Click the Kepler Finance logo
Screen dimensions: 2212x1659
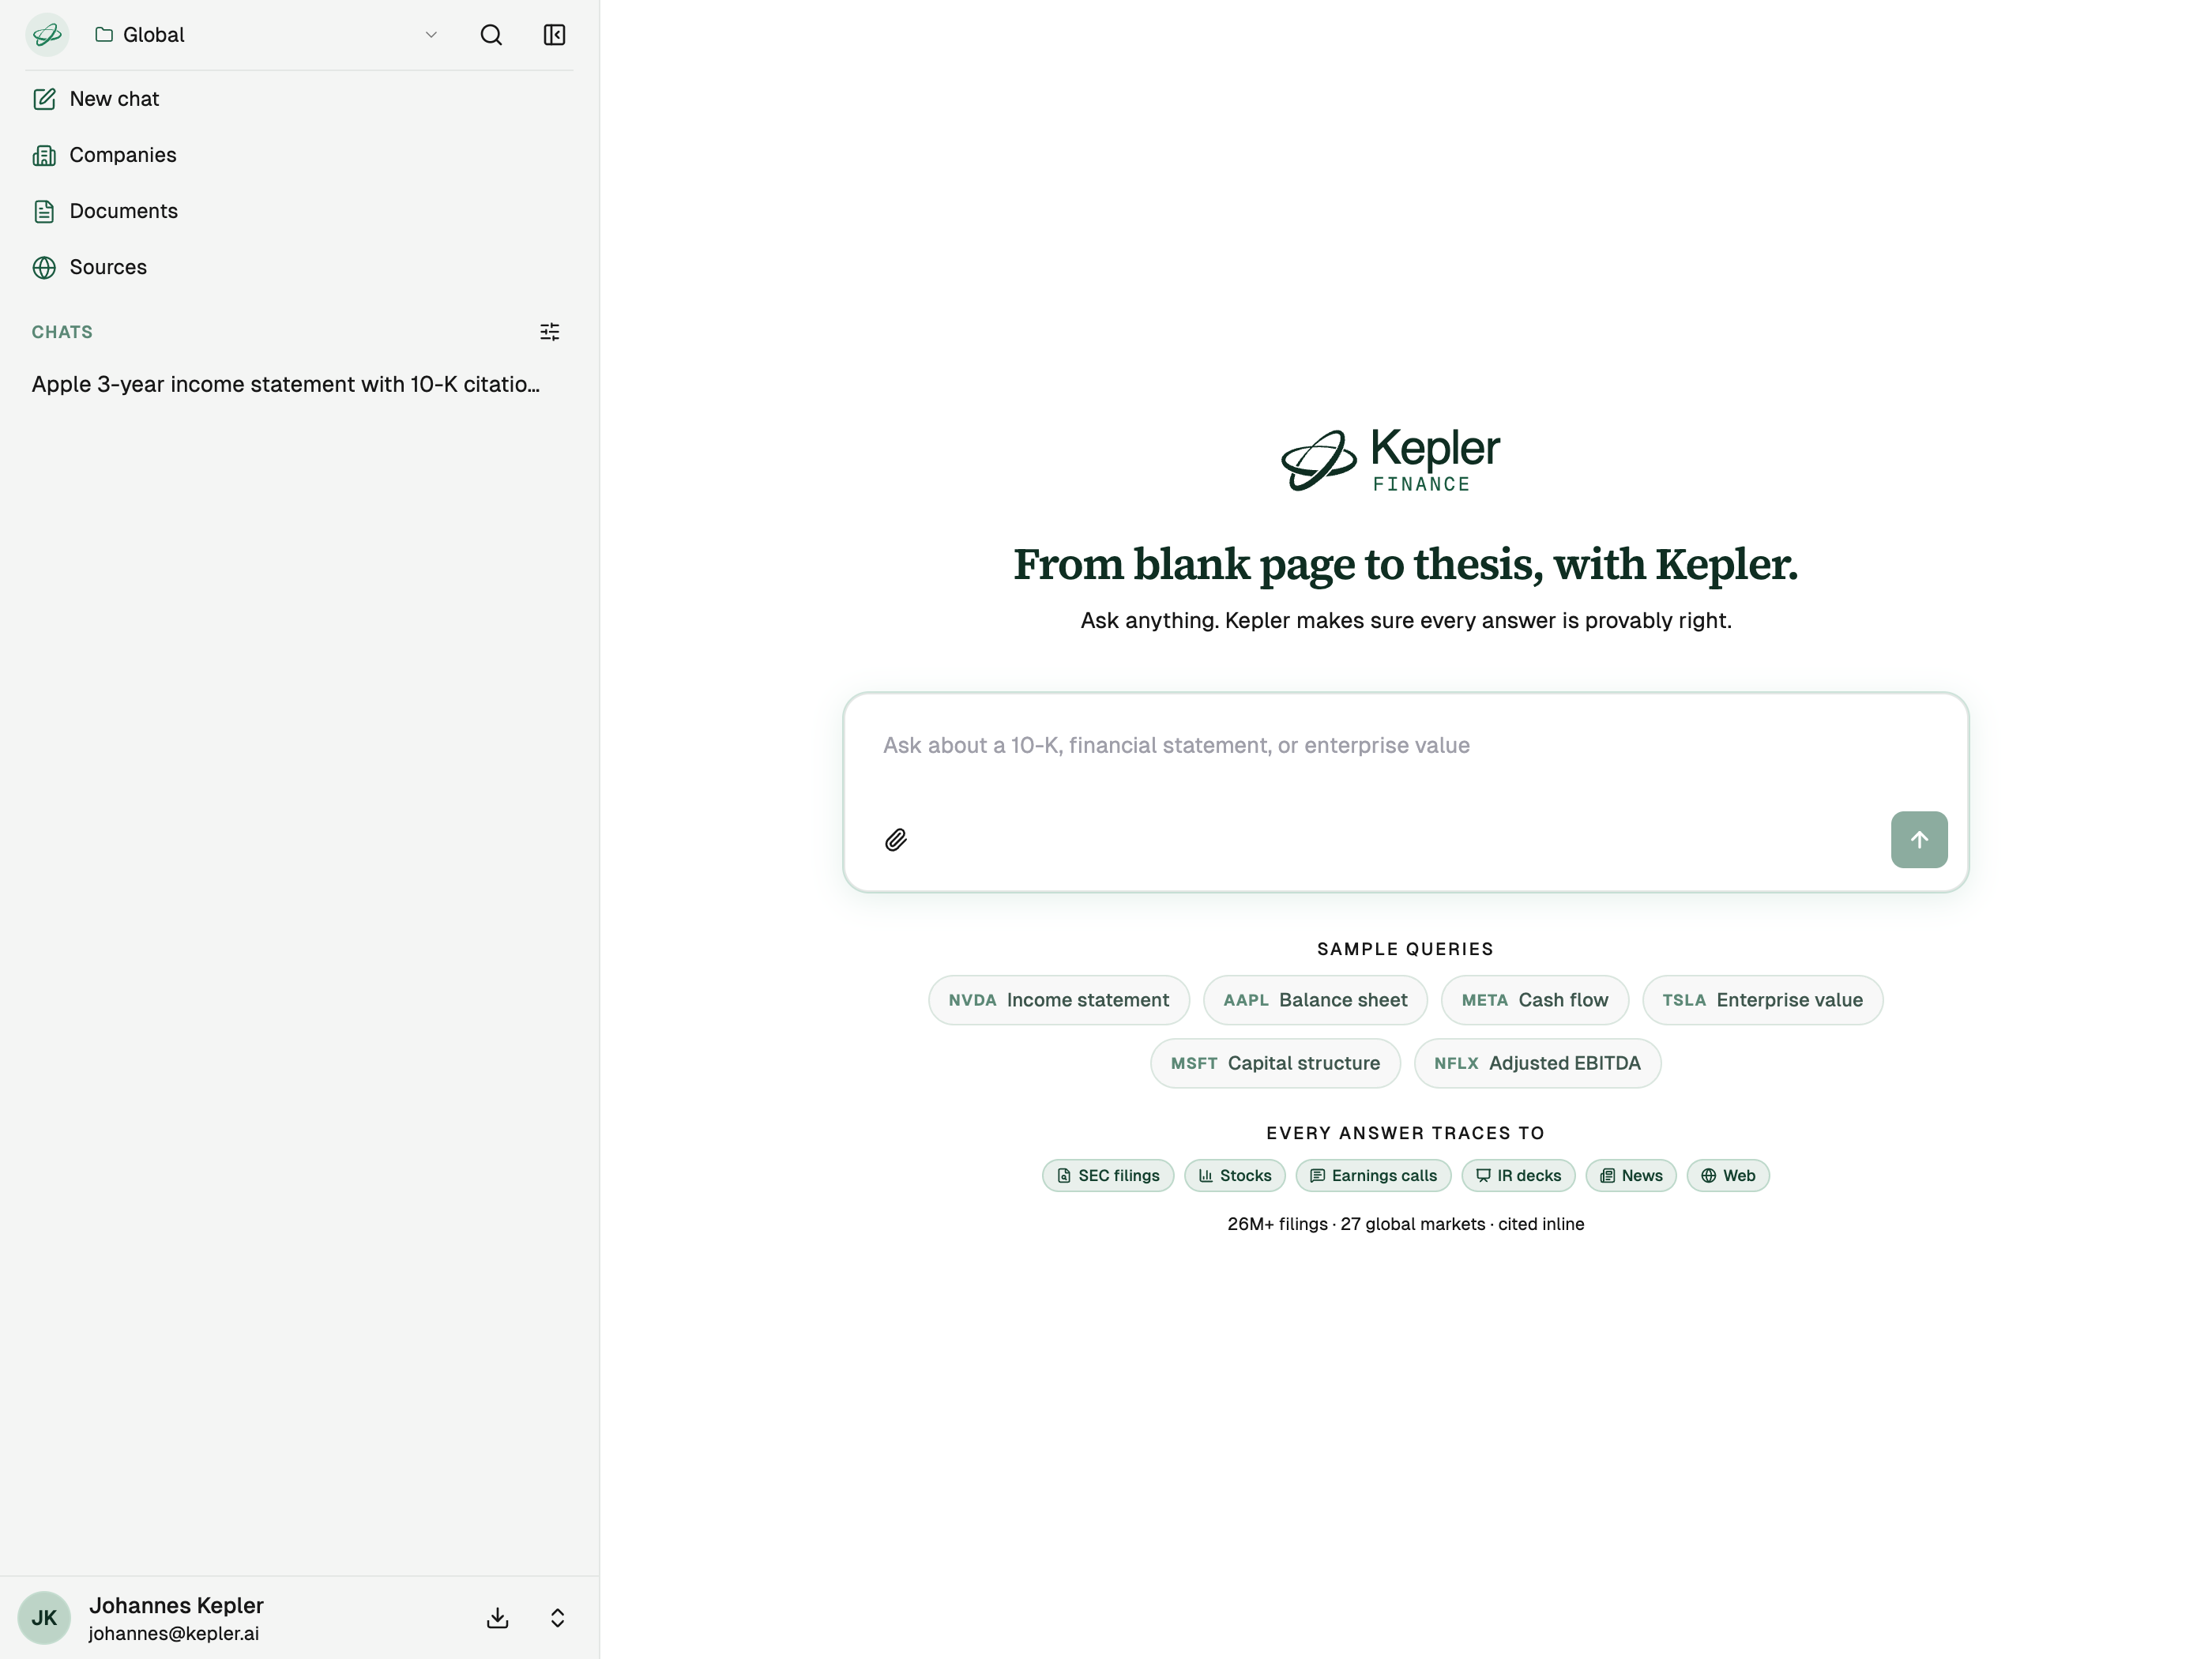pyautogui.click(x=1390, y=460)
